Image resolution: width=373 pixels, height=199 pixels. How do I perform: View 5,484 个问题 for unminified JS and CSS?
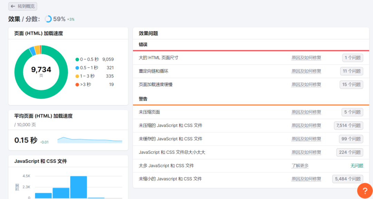[x=348, y=179]
